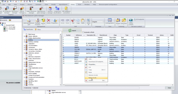The width and height of the screenshot is (178, 94).
Task: Choose Remove circuits from the context menu
Action: tap(96, 75)
